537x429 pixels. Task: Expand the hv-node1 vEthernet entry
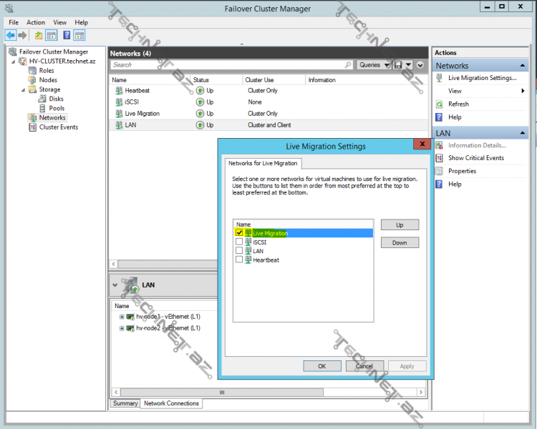(x=122, y=316)
